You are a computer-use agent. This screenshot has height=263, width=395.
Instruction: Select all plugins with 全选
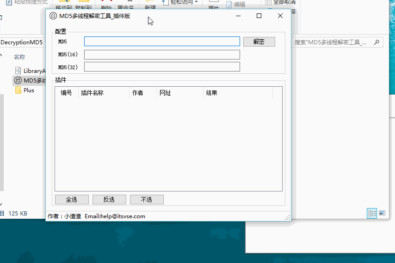pyautogui.click(x=72, y=199)
